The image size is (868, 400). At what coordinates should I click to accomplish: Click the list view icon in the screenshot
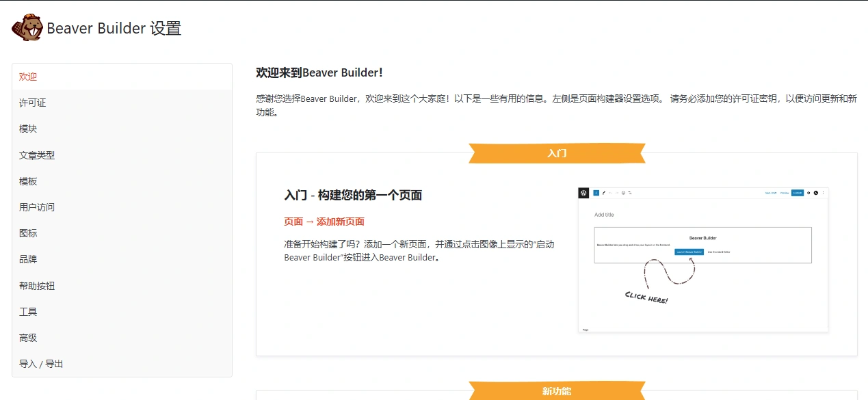click(630, 193)
